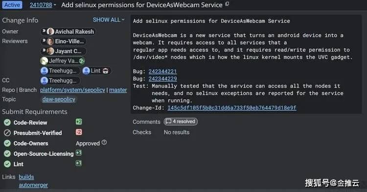
Task: Click the Code-Review green checkmark icon
Action: point(7,123)
